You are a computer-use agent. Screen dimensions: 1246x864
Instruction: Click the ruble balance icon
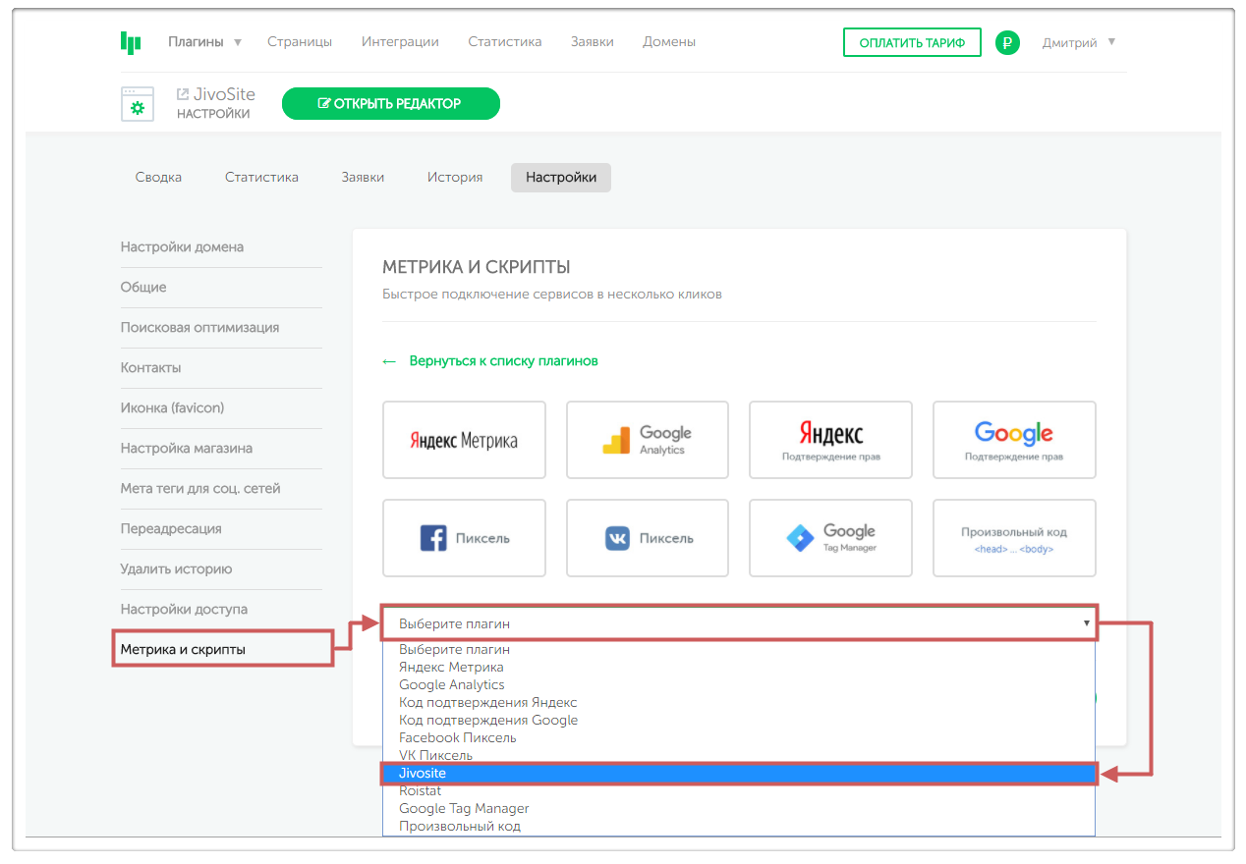[1007, 42]
